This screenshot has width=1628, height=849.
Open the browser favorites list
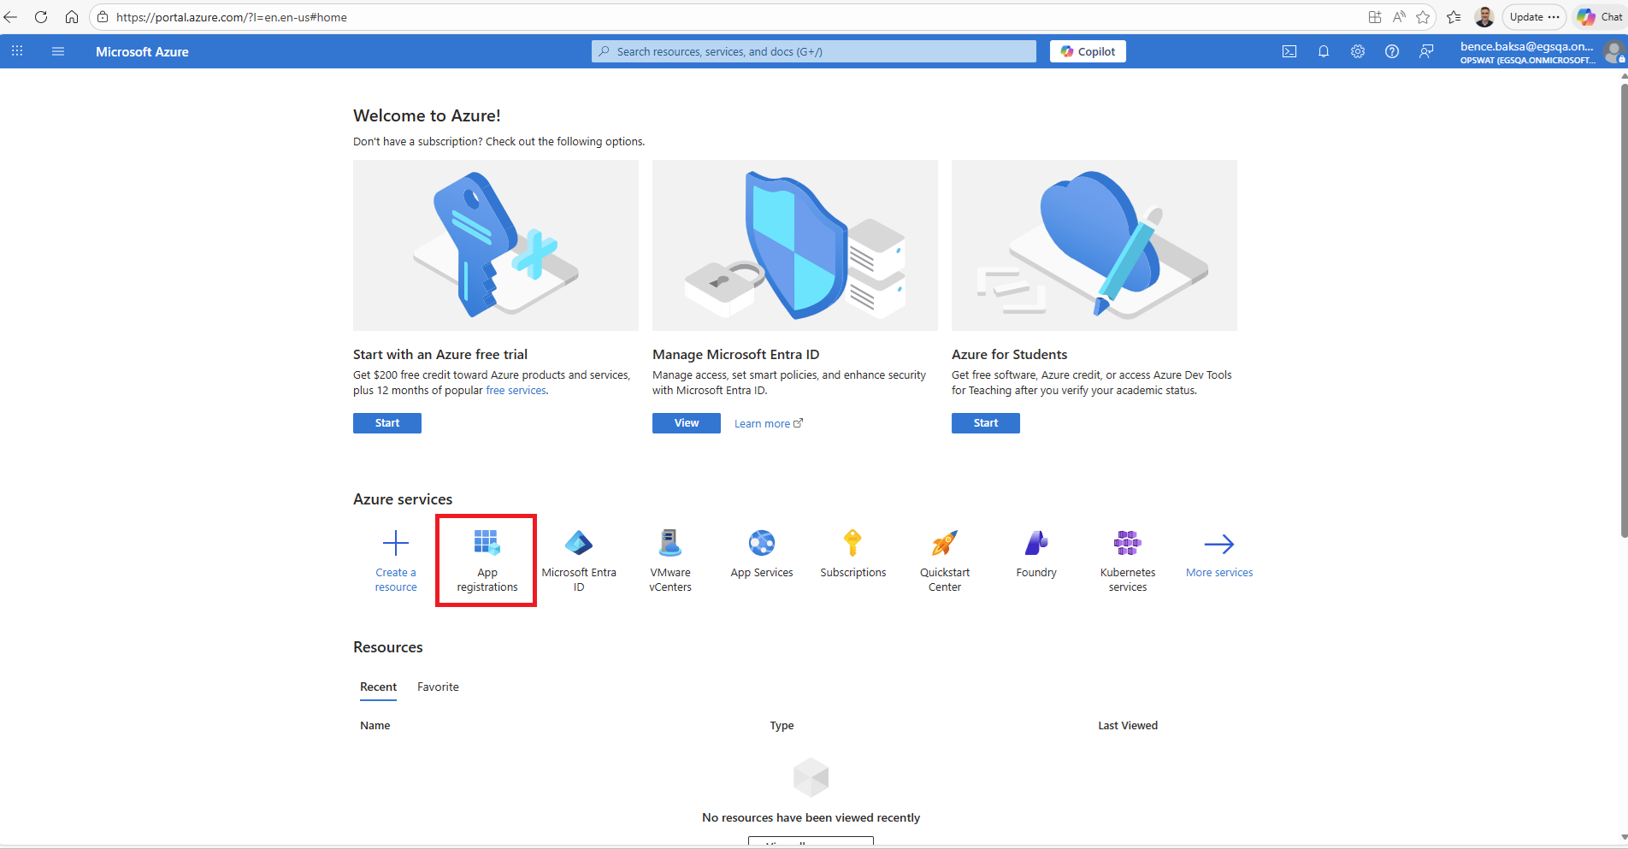click(1454, 17)
